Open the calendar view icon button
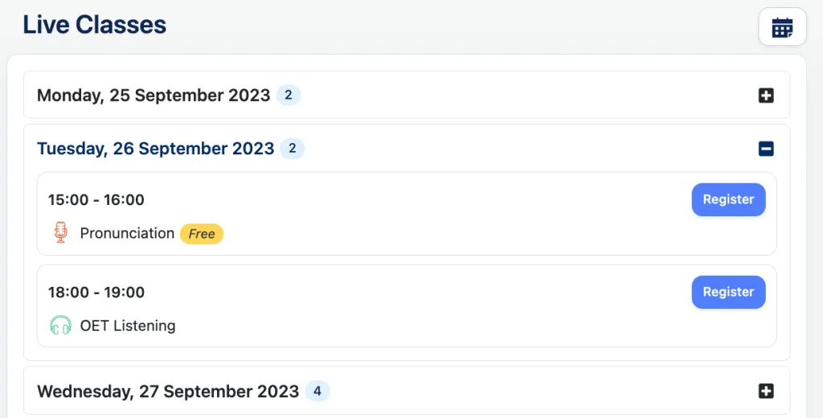Viewport: 823px width, 418px height. point(782,27)
